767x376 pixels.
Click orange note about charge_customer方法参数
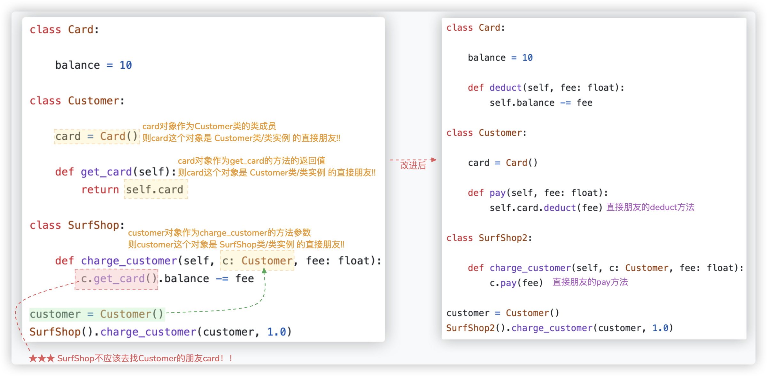click(x=219, y=233)
